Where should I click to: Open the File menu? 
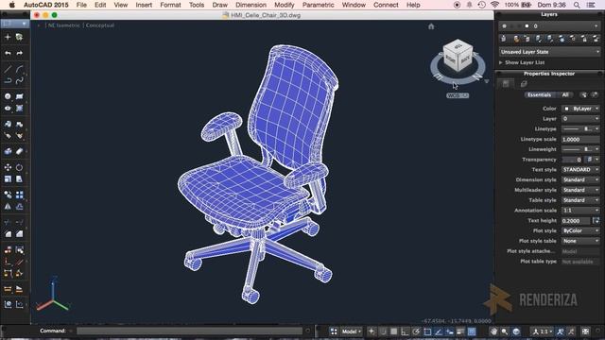(81, 5)
